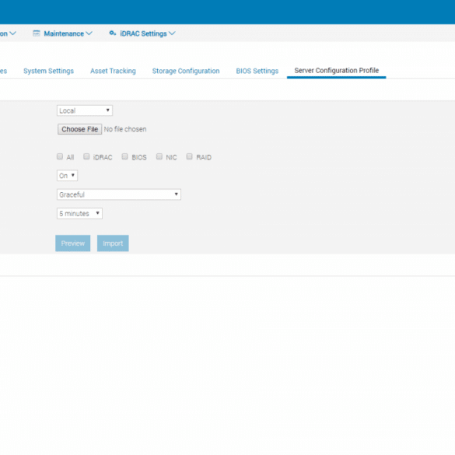Screen dimensions: 455x455
Task: Select Server Configuration Profile tab
Action: click(336, 71)
